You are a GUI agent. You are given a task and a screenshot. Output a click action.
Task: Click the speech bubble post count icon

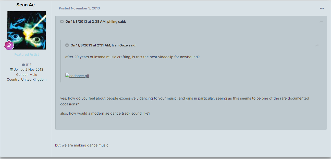[23, 65]
